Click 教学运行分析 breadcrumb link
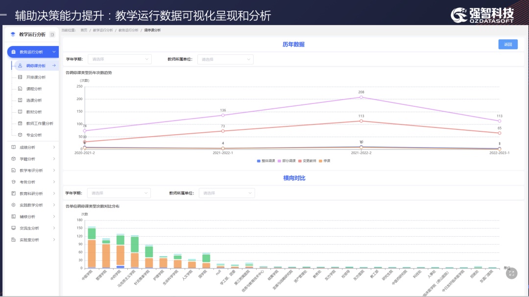The height and width of the screenshot is (297, 529). point(103,30)
